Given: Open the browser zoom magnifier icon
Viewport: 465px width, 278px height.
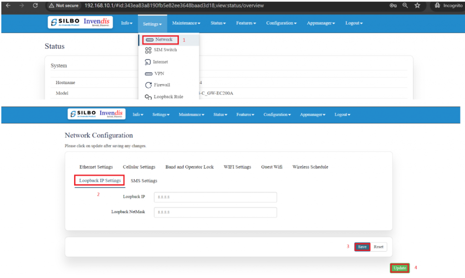Looking at the screenshot, I should (x=405, y=5).
